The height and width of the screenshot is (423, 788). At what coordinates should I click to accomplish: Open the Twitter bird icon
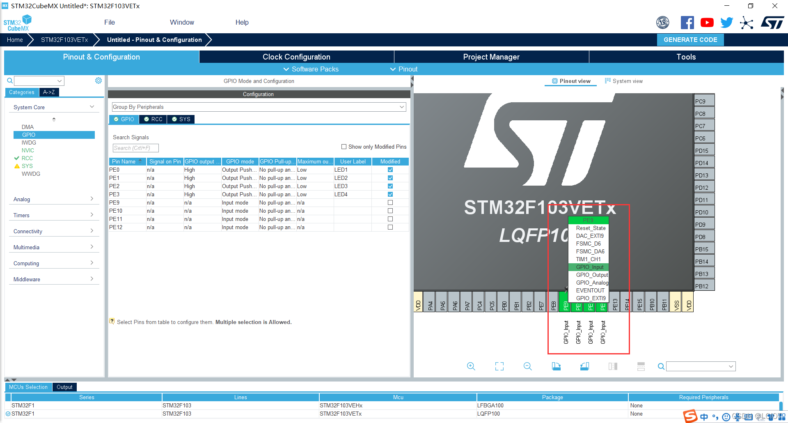(726, 23)
